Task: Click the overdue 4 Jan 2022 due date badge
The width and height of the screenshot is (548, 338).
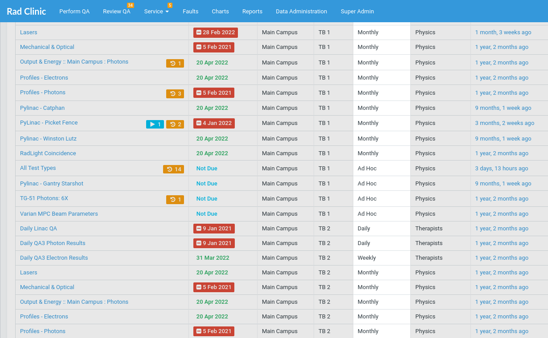Action: pyautogui.click(x=214, y=123)
